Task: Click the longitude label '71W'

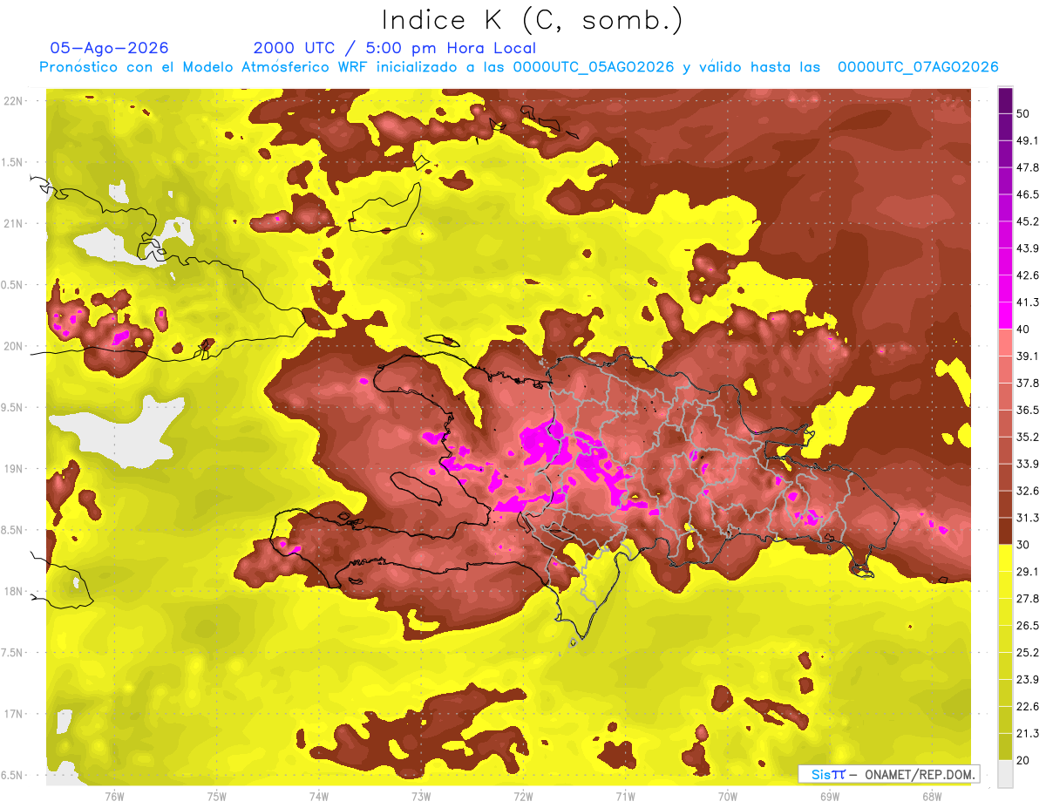Action: pos(625,797)
